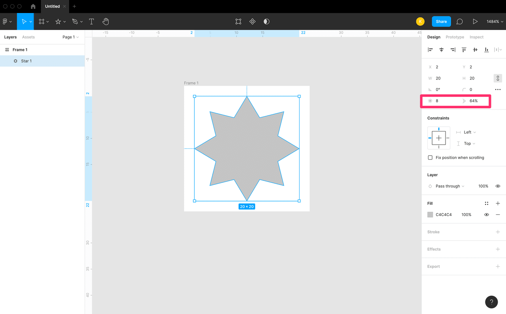Add a stroke with plus button

click(x=498, y=232)
